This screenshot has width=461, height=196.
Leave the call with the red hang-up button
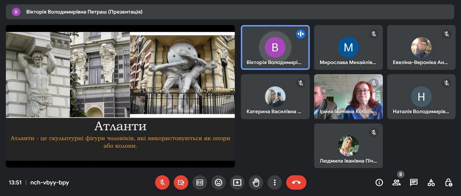pos(296,183)
